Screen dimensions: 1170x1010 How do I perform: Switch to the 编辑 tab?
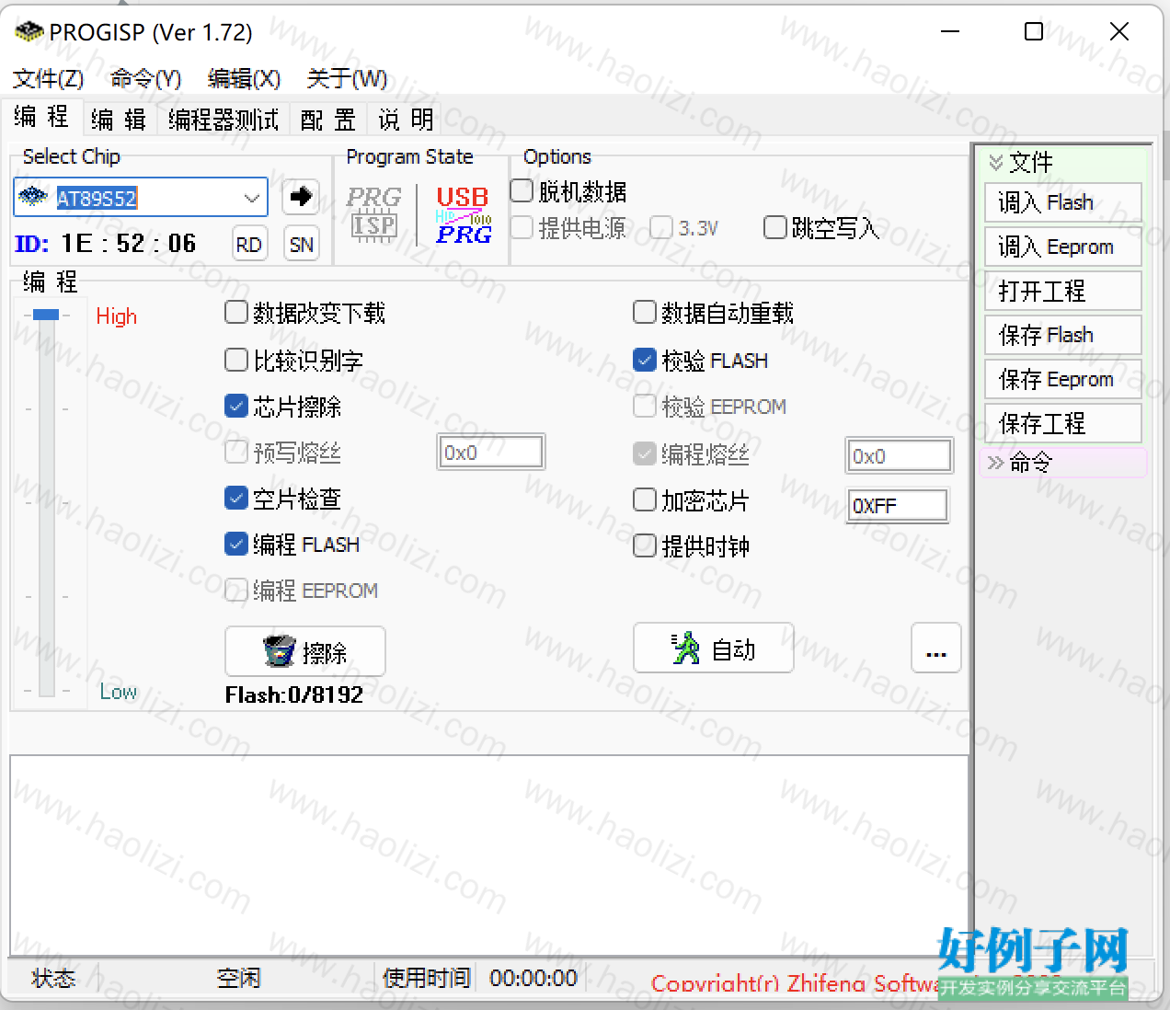(x=119, y=120)
